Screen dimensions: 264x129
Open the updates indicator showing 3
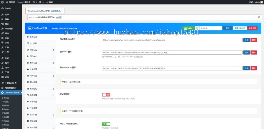(x=35, y=2)
